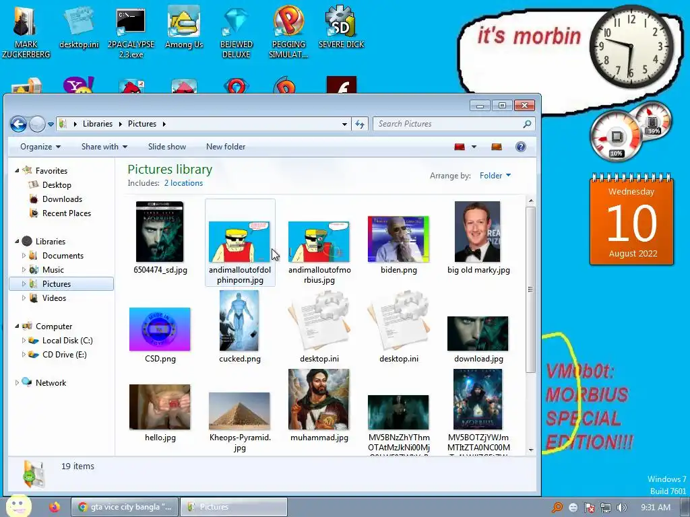Screen dimensions: 690x517
Task: Select the hello.jpg thumbnail
Action: [160, 407]
